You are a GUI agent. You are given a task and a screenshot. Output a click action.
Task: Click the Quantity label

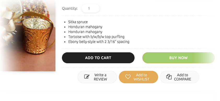(70, 8)
